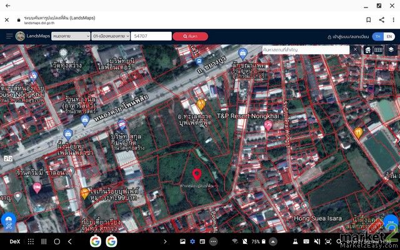Focus the place search box on map
Viewport: 400px width, 250px height.
click(x=306, y=50)
